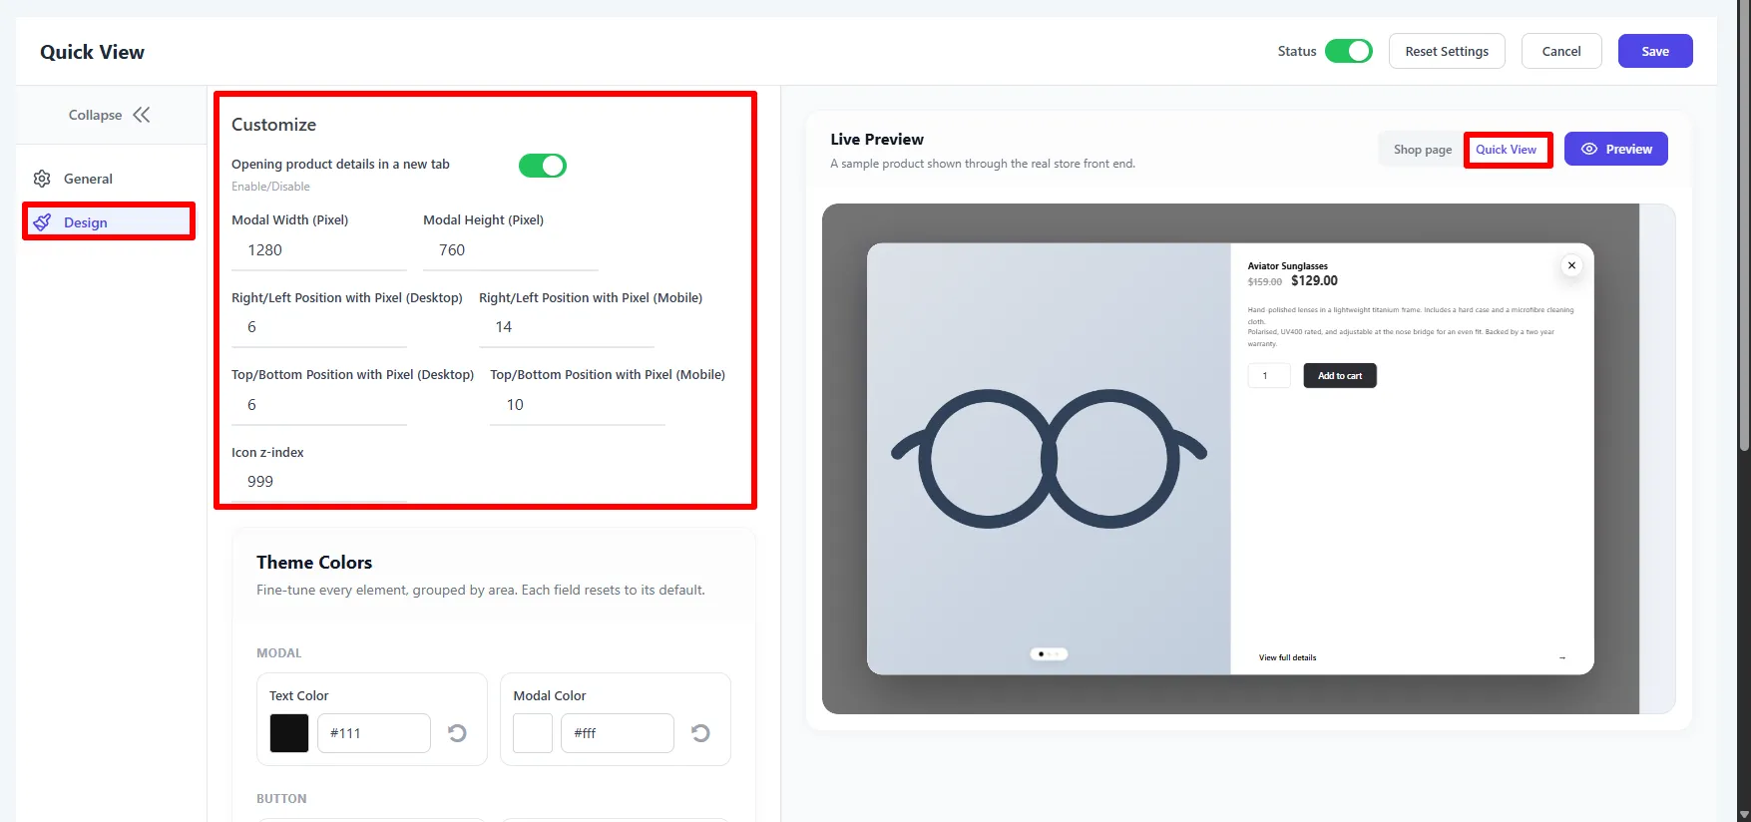This screenshot has width=1751, height=822.
Task: Close the quick view modal preview
Action: 1571,265
